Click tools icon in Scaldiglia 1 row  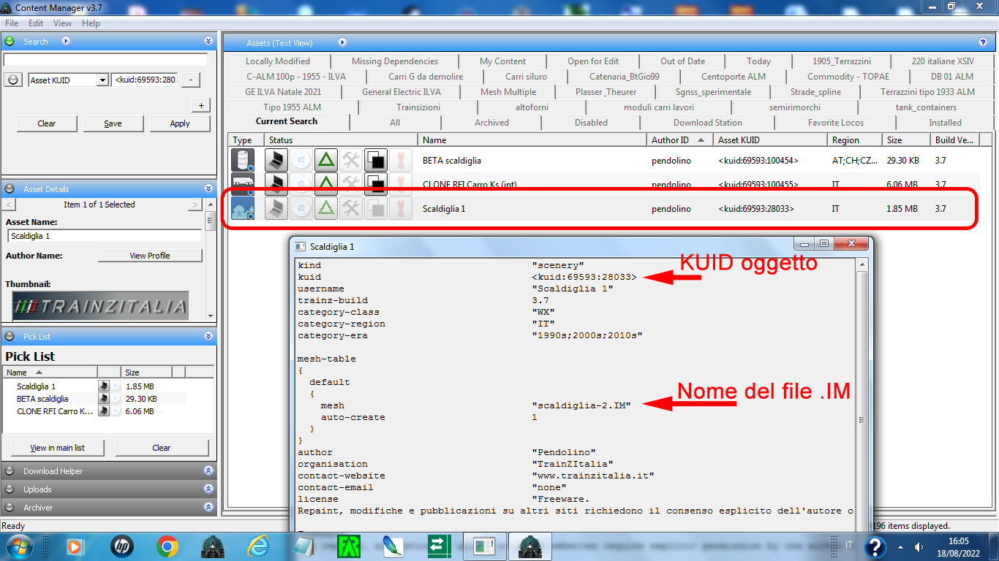tap(351, 208)
